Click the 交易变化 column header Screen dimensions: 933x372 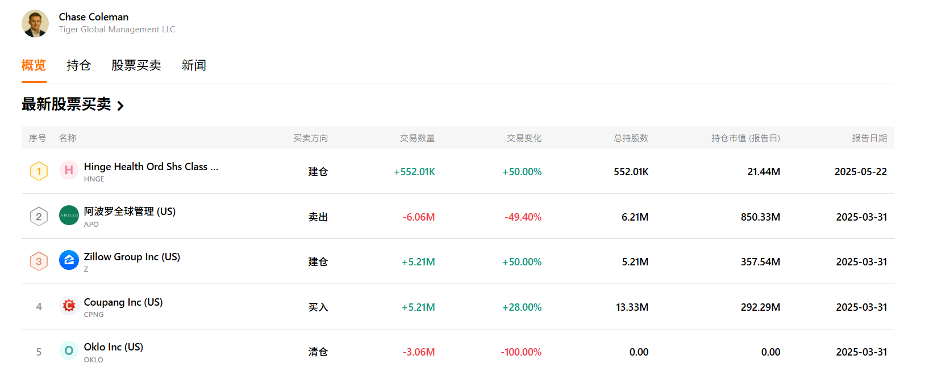pyautogui.click(x=524, y=138)
